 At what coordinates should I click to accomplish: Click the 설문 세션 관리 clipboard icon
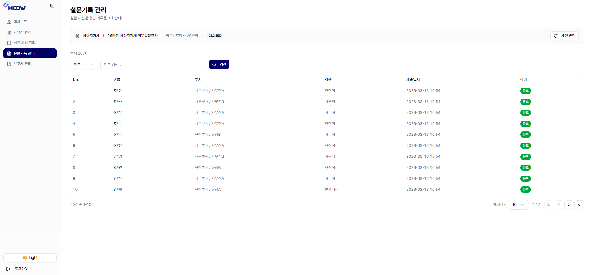coord(9,43)
